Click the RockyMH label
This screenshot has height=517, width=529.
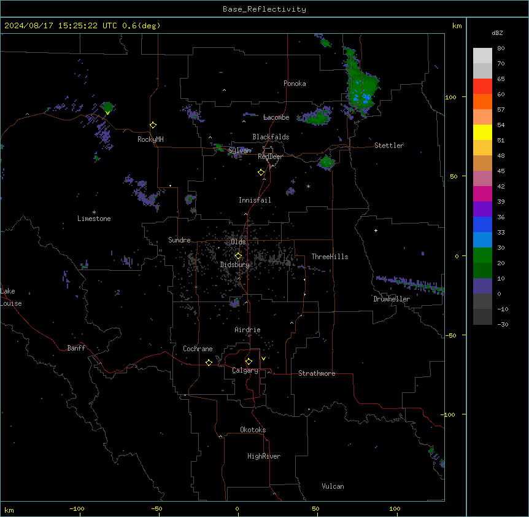(150, 139)
